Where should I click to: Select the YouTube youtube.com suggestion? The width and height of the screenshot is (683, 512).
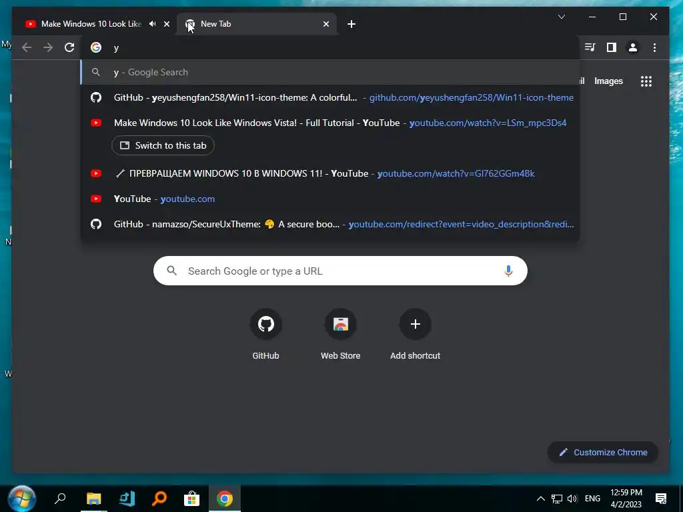[x=330, y=199]
